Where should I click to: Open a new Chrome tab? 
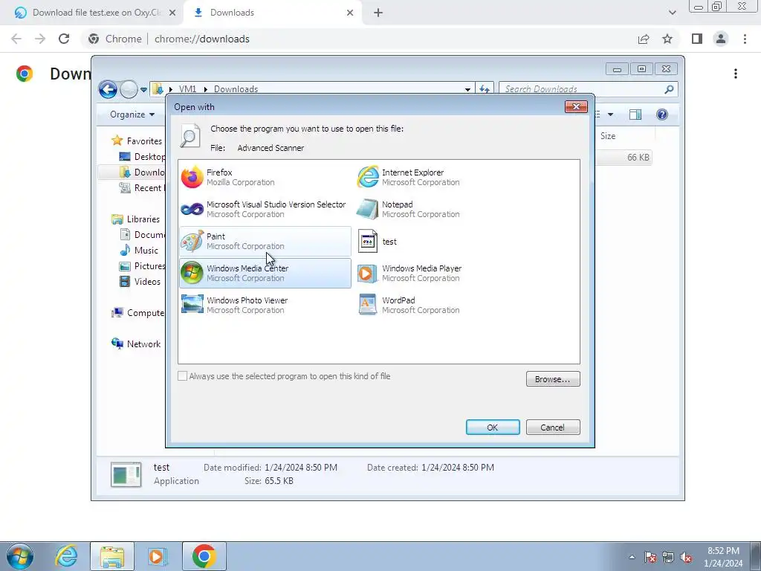pyautogui.click(x=378, y=13)
